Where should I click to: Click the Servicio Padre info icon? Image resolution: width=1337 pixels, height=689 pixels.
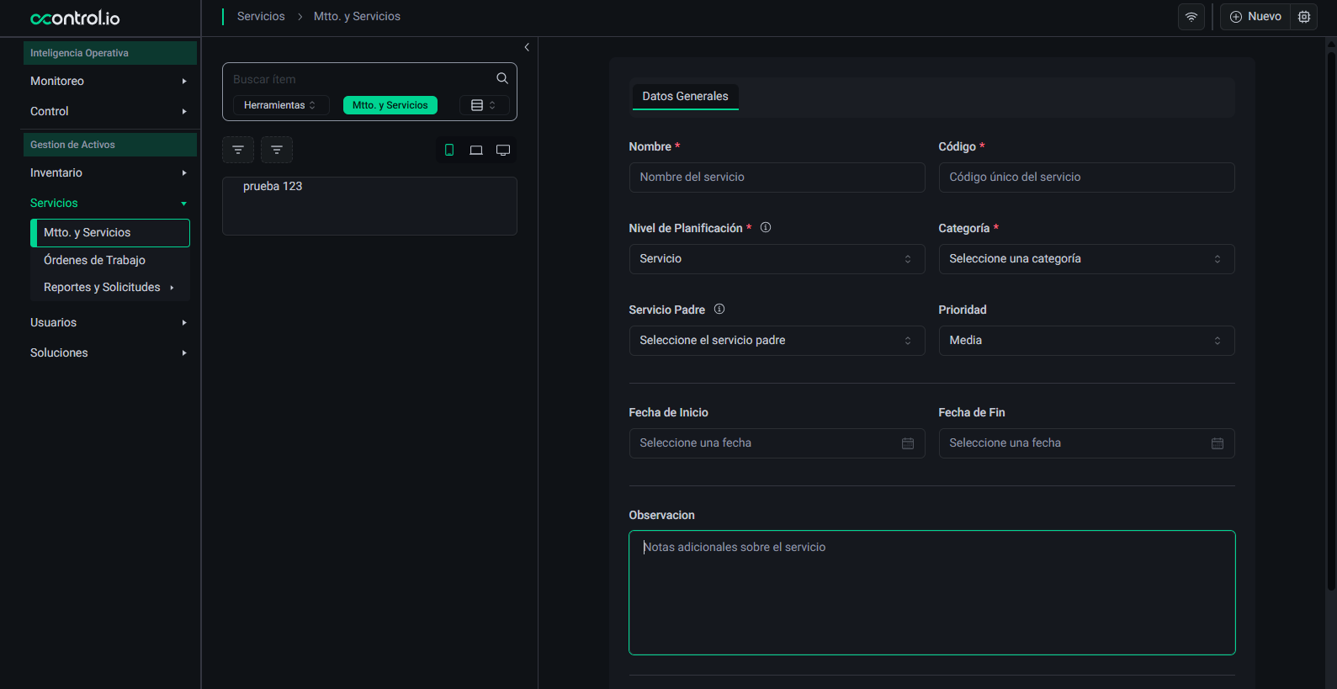click(x=719, y=309)
